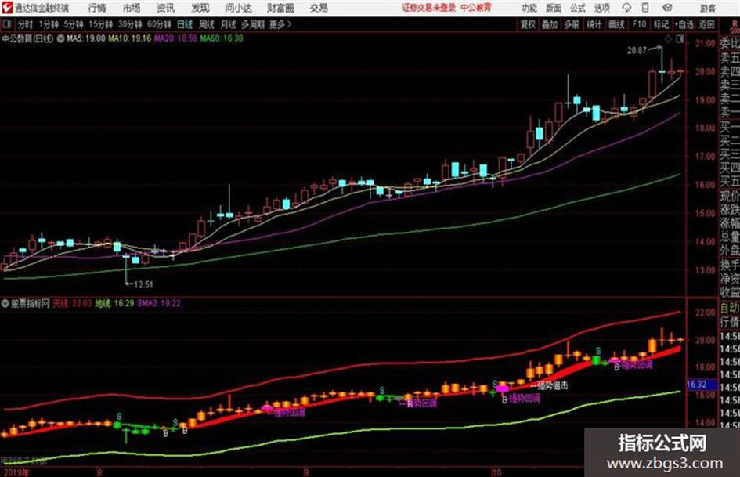Click the diamond icon in chart corner
740x477 pixels.
tap(668, 39)
